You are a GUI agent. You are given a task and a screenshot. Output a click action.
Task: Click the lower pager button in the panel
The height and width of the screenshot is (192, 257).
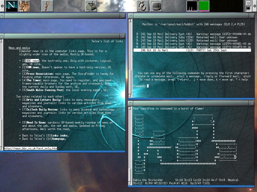248,8
